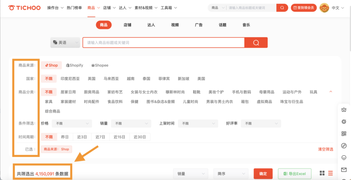Click the TICHOO logo
Screen dimensions: 351x180
click(x=24, y=8)
